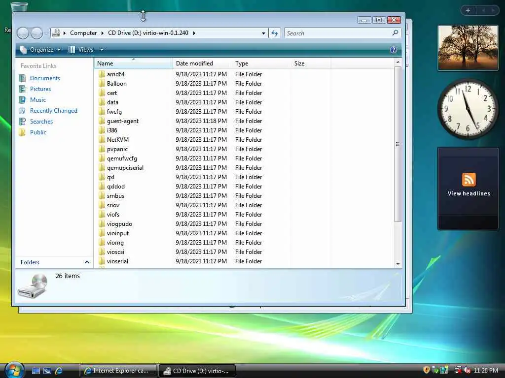Click the vertical scrollbar thumb in file list
The image size is (505, 378).
(398, 144)
